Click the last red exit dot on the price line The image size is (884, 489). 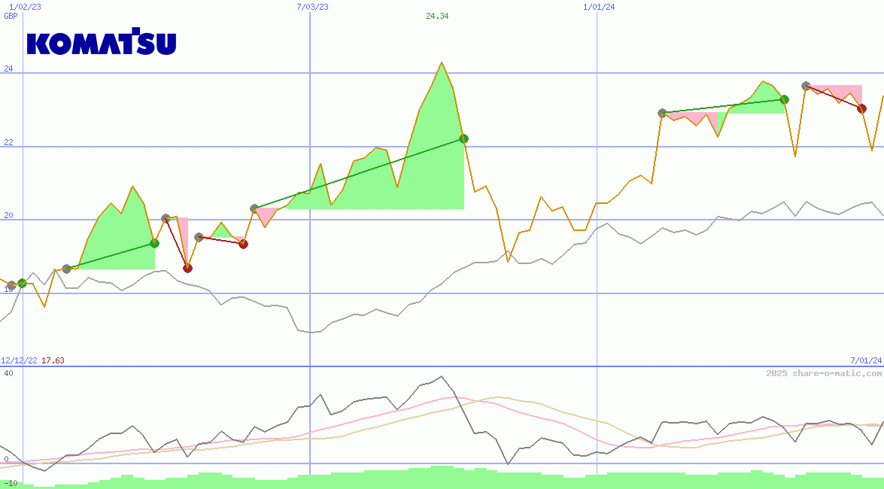[x=861, y=109]
